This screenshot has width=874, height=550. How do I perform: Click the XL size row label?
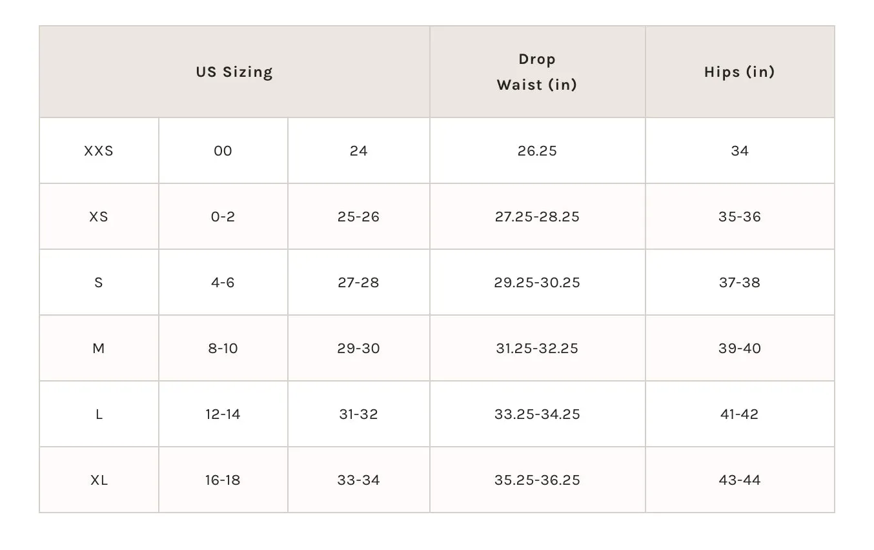coord(99,480)
